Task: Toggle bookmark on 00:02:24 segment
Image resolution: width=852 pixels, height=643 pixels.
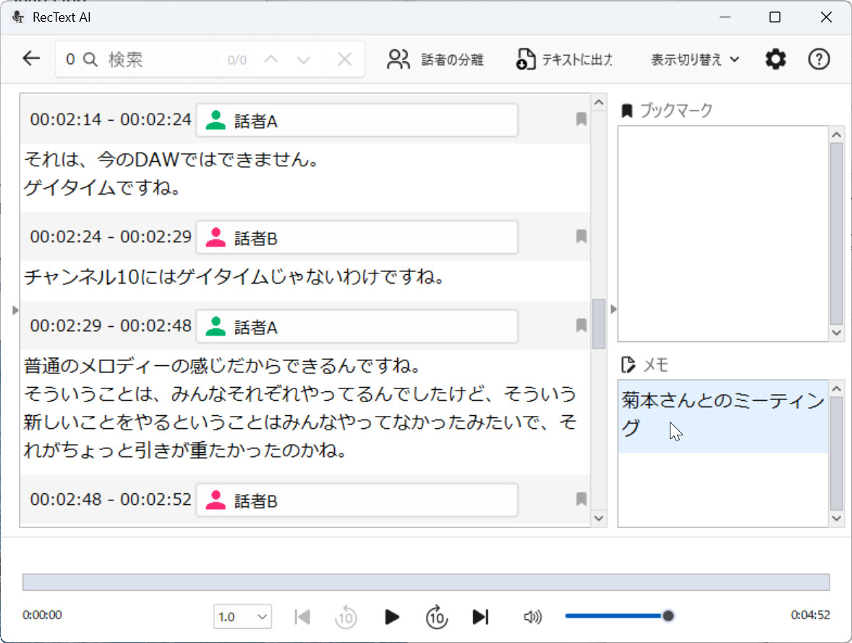Action: 581,237
